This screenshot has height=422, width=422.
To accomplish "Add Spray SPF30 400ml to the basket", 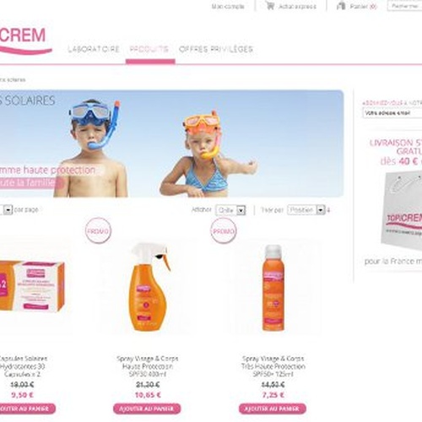I will 147,408.
